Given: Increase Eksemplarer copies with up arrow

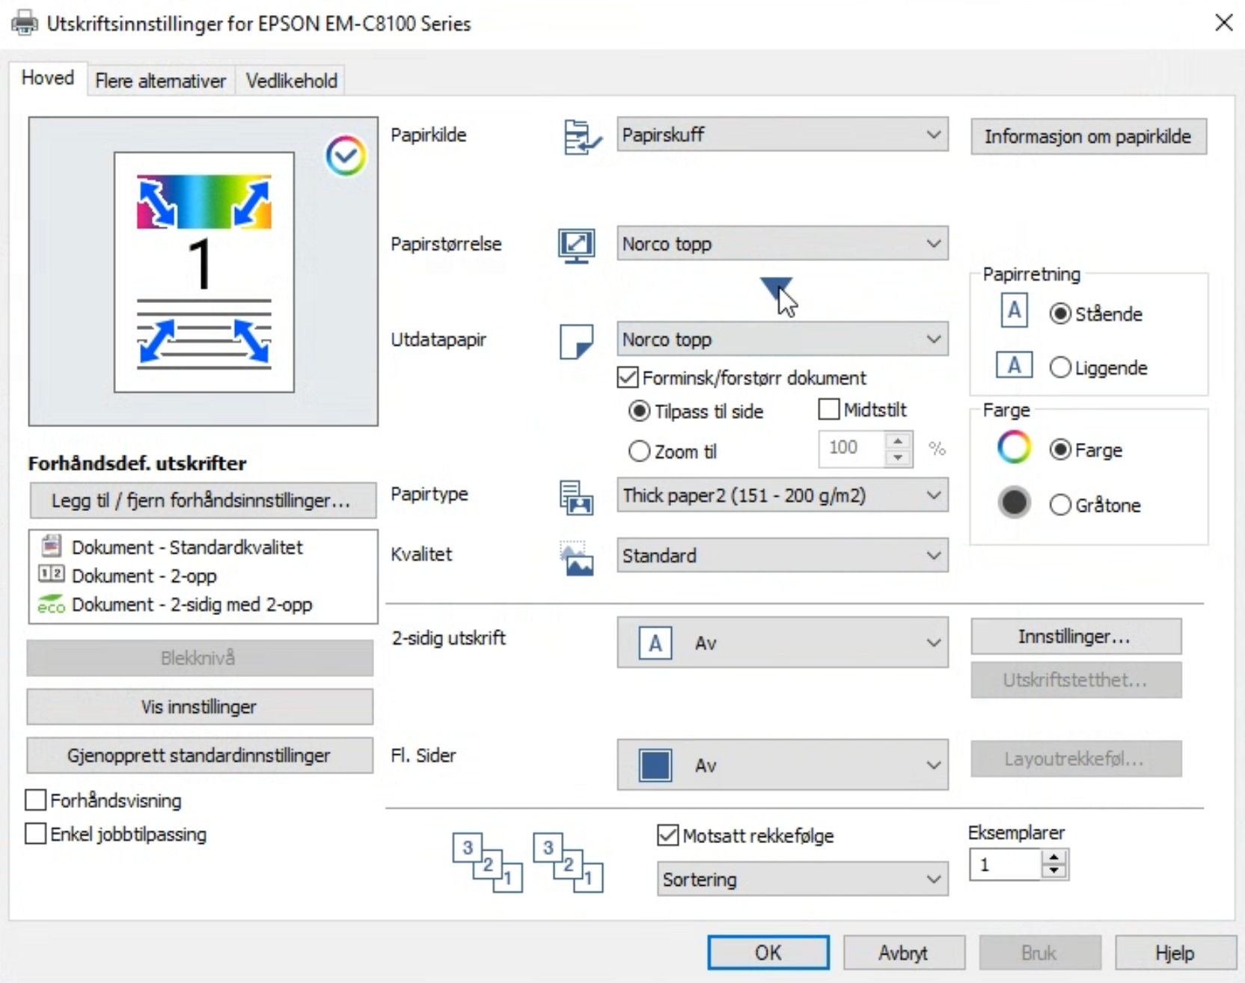Looking at the screenshot, I should 1054,857.
